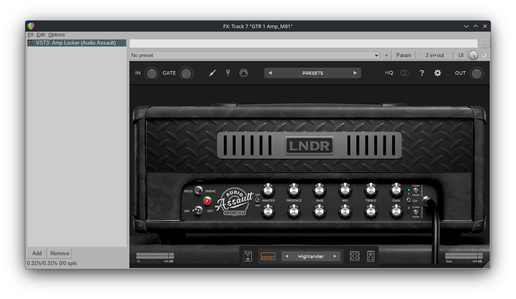Click the CPU usage status text 0.31%/0.31%

pos(42,263)
